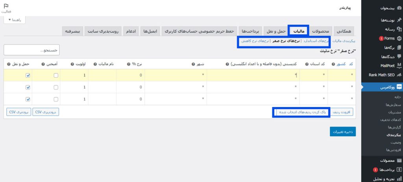Click the افزودن ردیف (add row) button
This screenshot has width=403, height=182.
[342, 112]
